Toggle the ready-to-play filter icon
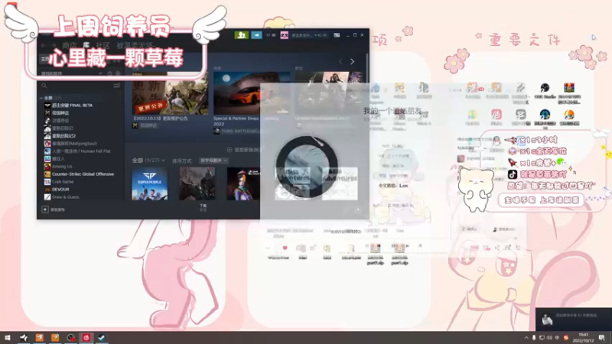Viewport: 612px width, 344px height. [118, 73]
